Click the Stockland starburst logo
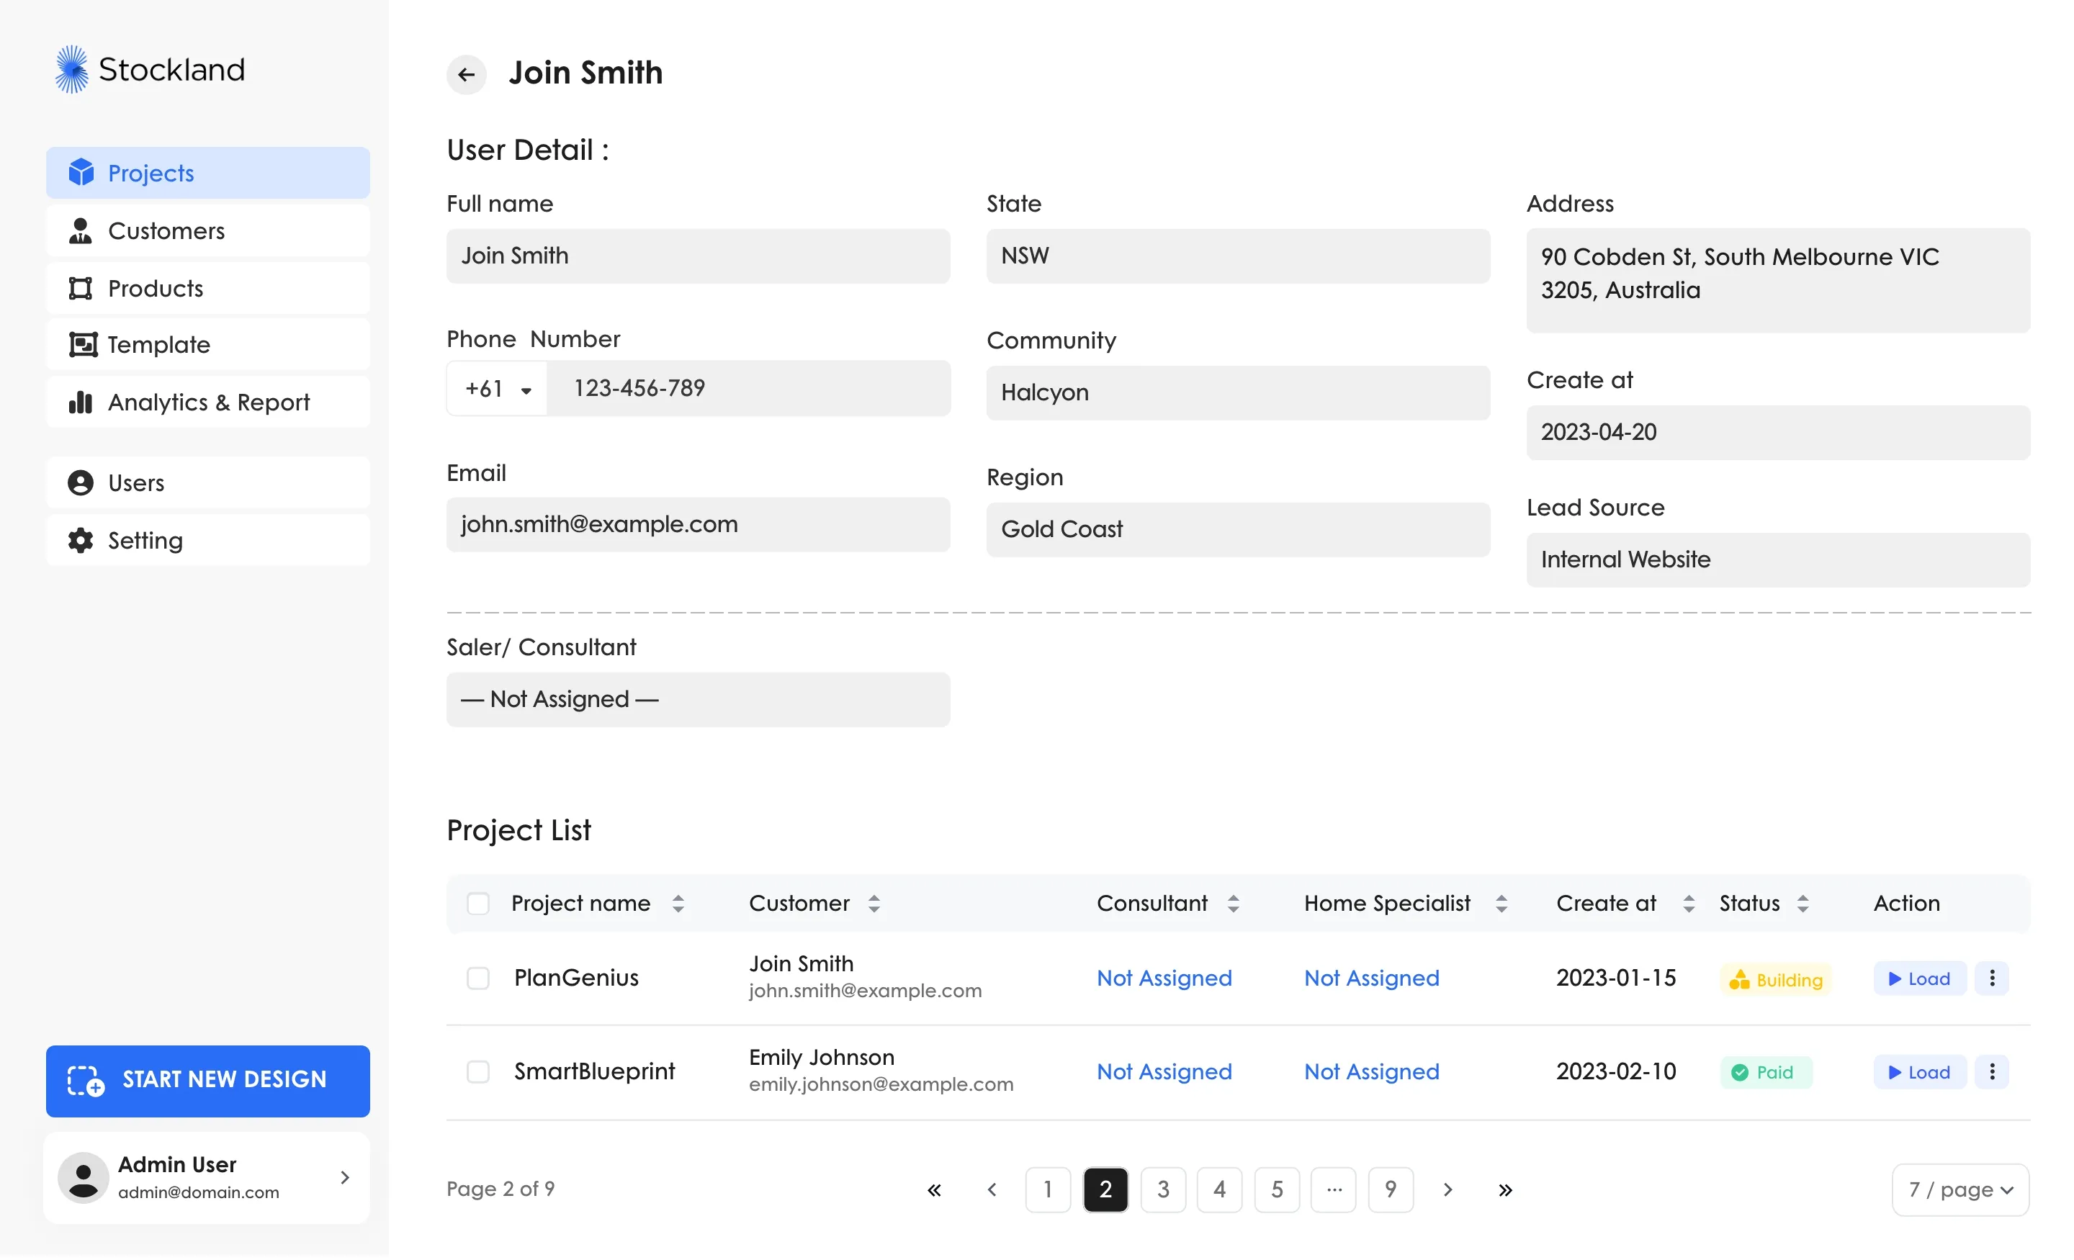 click(71, 69)
